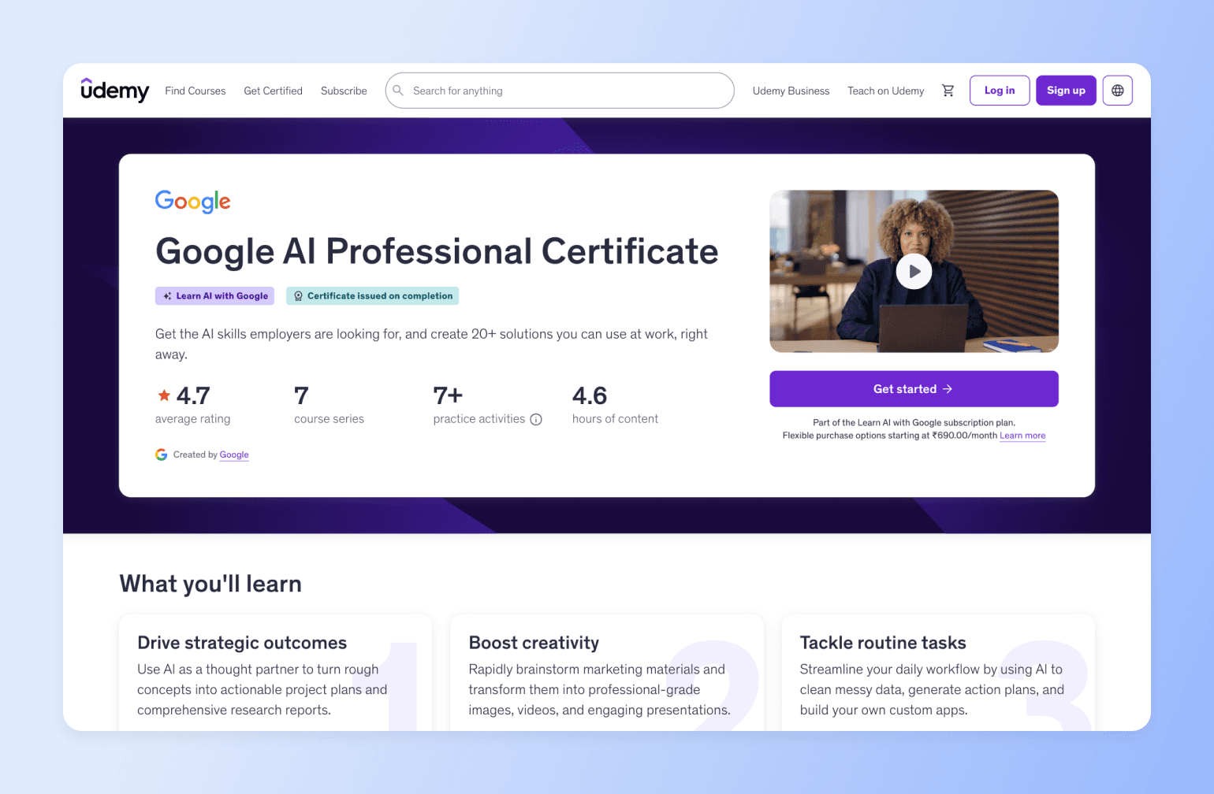Viewport: 1214px width, 794px height.
Task: Open the Get Certified menu
Action: (274, 91)
